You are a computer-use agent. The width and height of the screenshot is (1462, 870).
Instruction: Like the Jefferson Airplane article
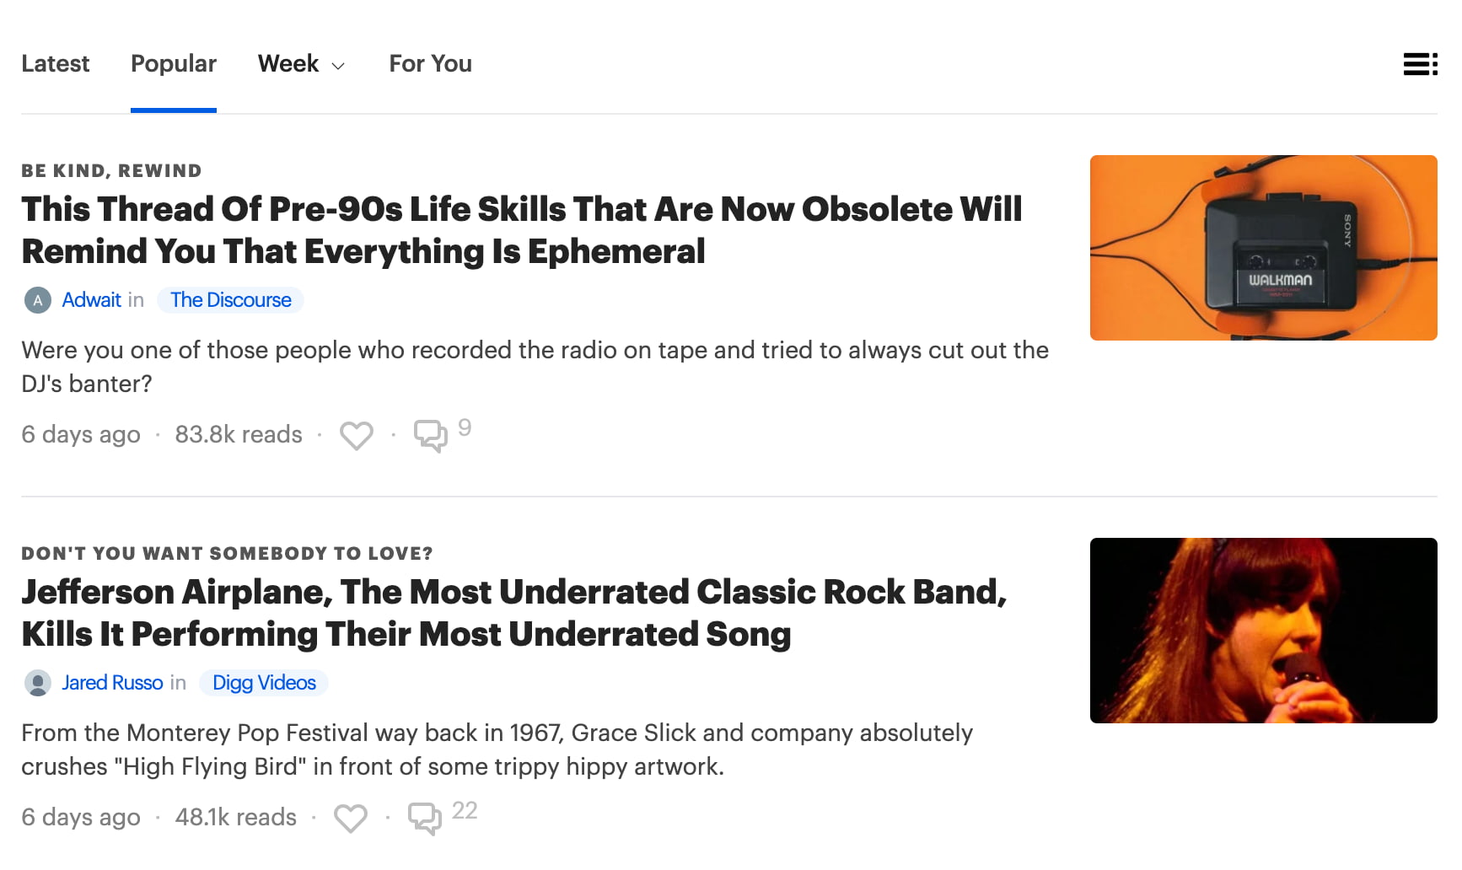pyautogui.click(x=350, y=818)
